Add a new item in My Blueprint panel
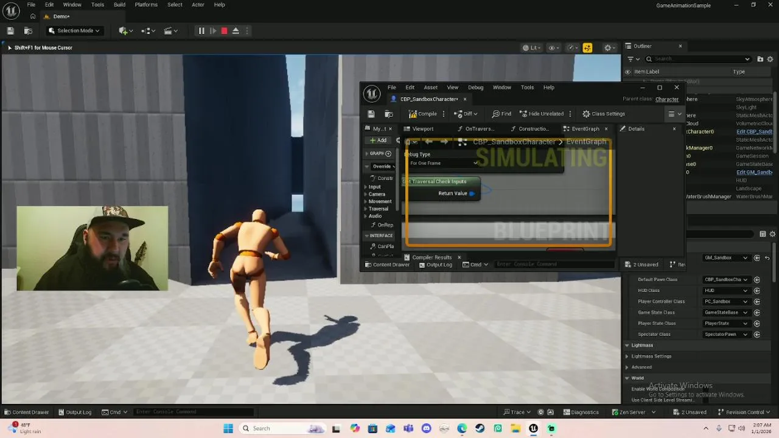This screenshot has height=438, width=779. click(x=377, y=141)
